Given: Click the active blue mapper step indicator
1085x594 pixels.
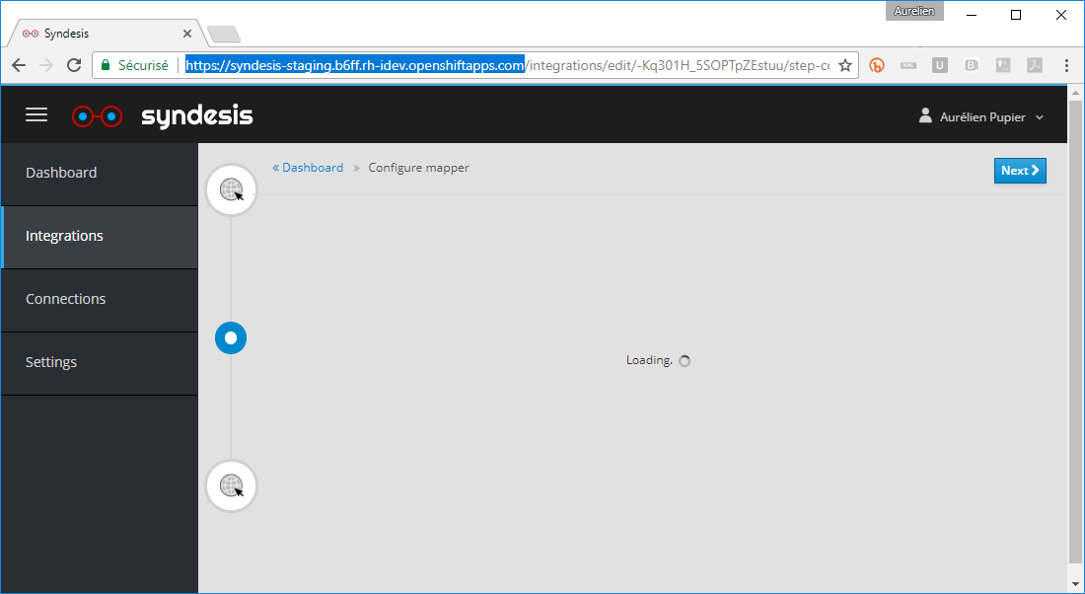Looking at the screenshot, I should click(230, 337).
